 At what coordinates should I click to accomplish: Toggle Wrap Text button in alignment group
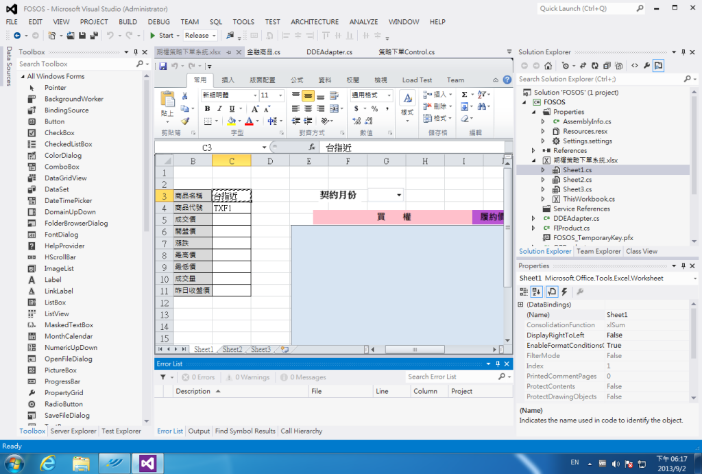(334, 95)
